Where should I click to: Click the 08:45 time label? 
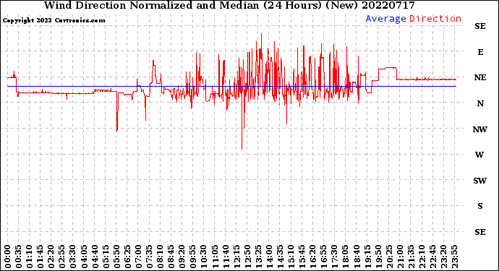(171, 257)
